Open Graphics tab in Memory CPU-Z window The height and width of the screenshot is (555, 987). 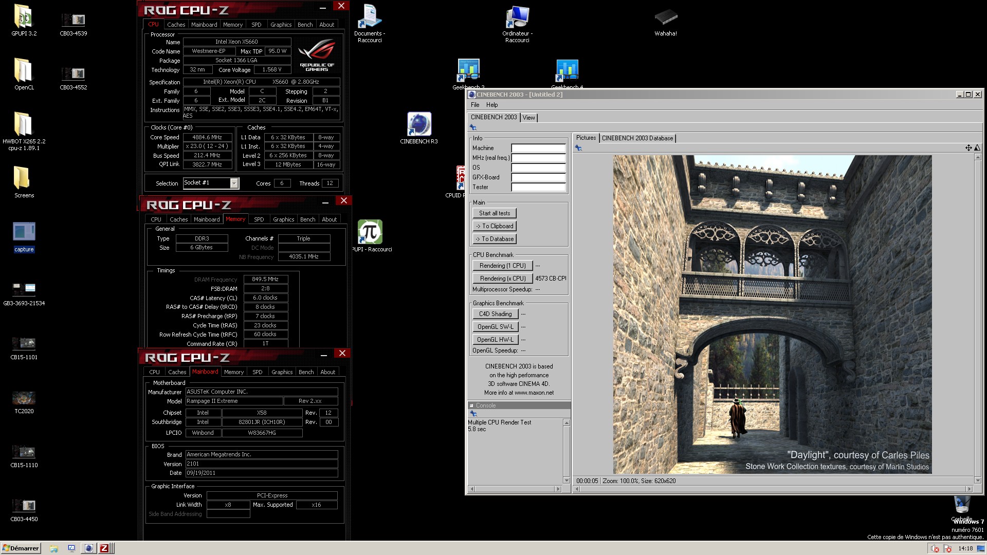284,219
